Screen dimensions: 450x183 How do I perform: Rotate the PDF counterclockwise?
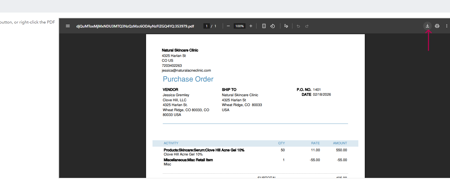(273, 26)
